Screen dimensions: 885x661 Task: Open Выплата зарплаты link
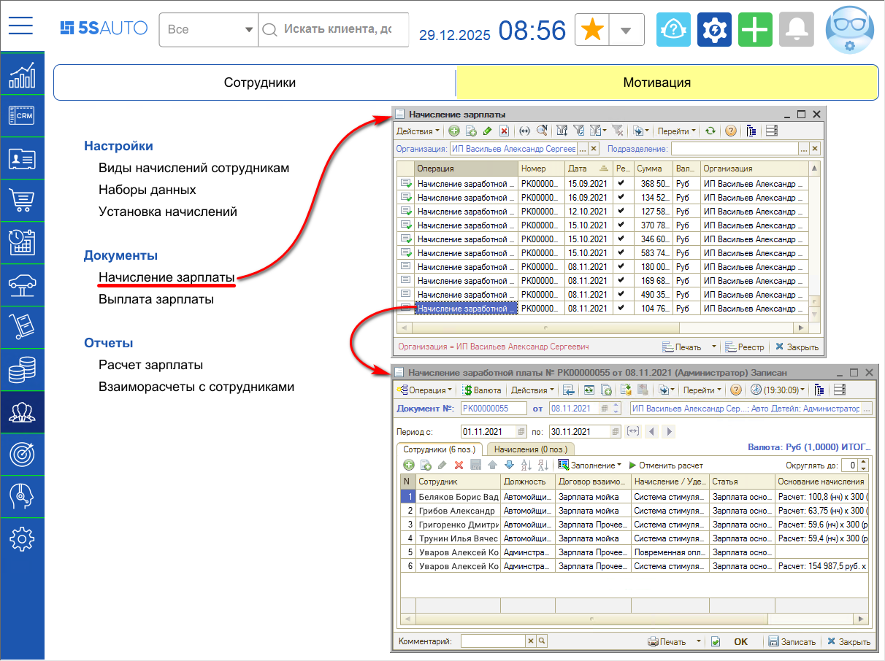(x=156, y=299)
